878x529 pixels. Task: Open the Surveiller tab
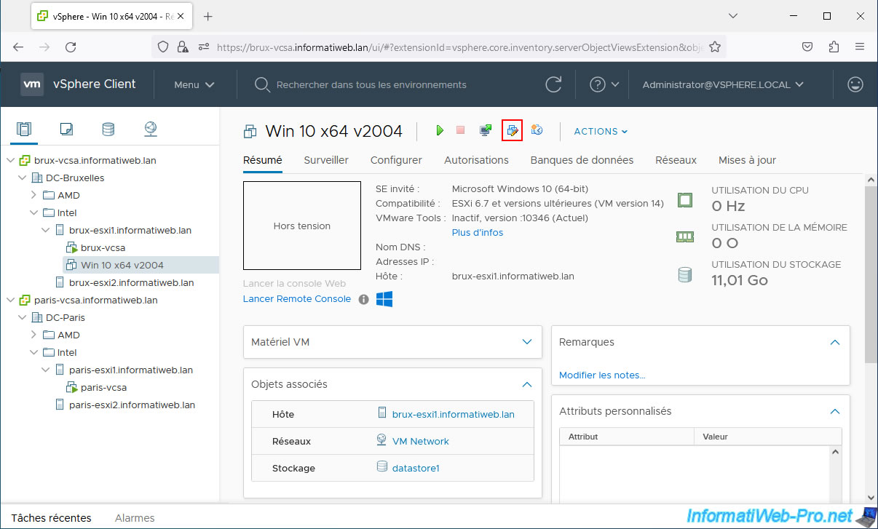pos(326,160)
